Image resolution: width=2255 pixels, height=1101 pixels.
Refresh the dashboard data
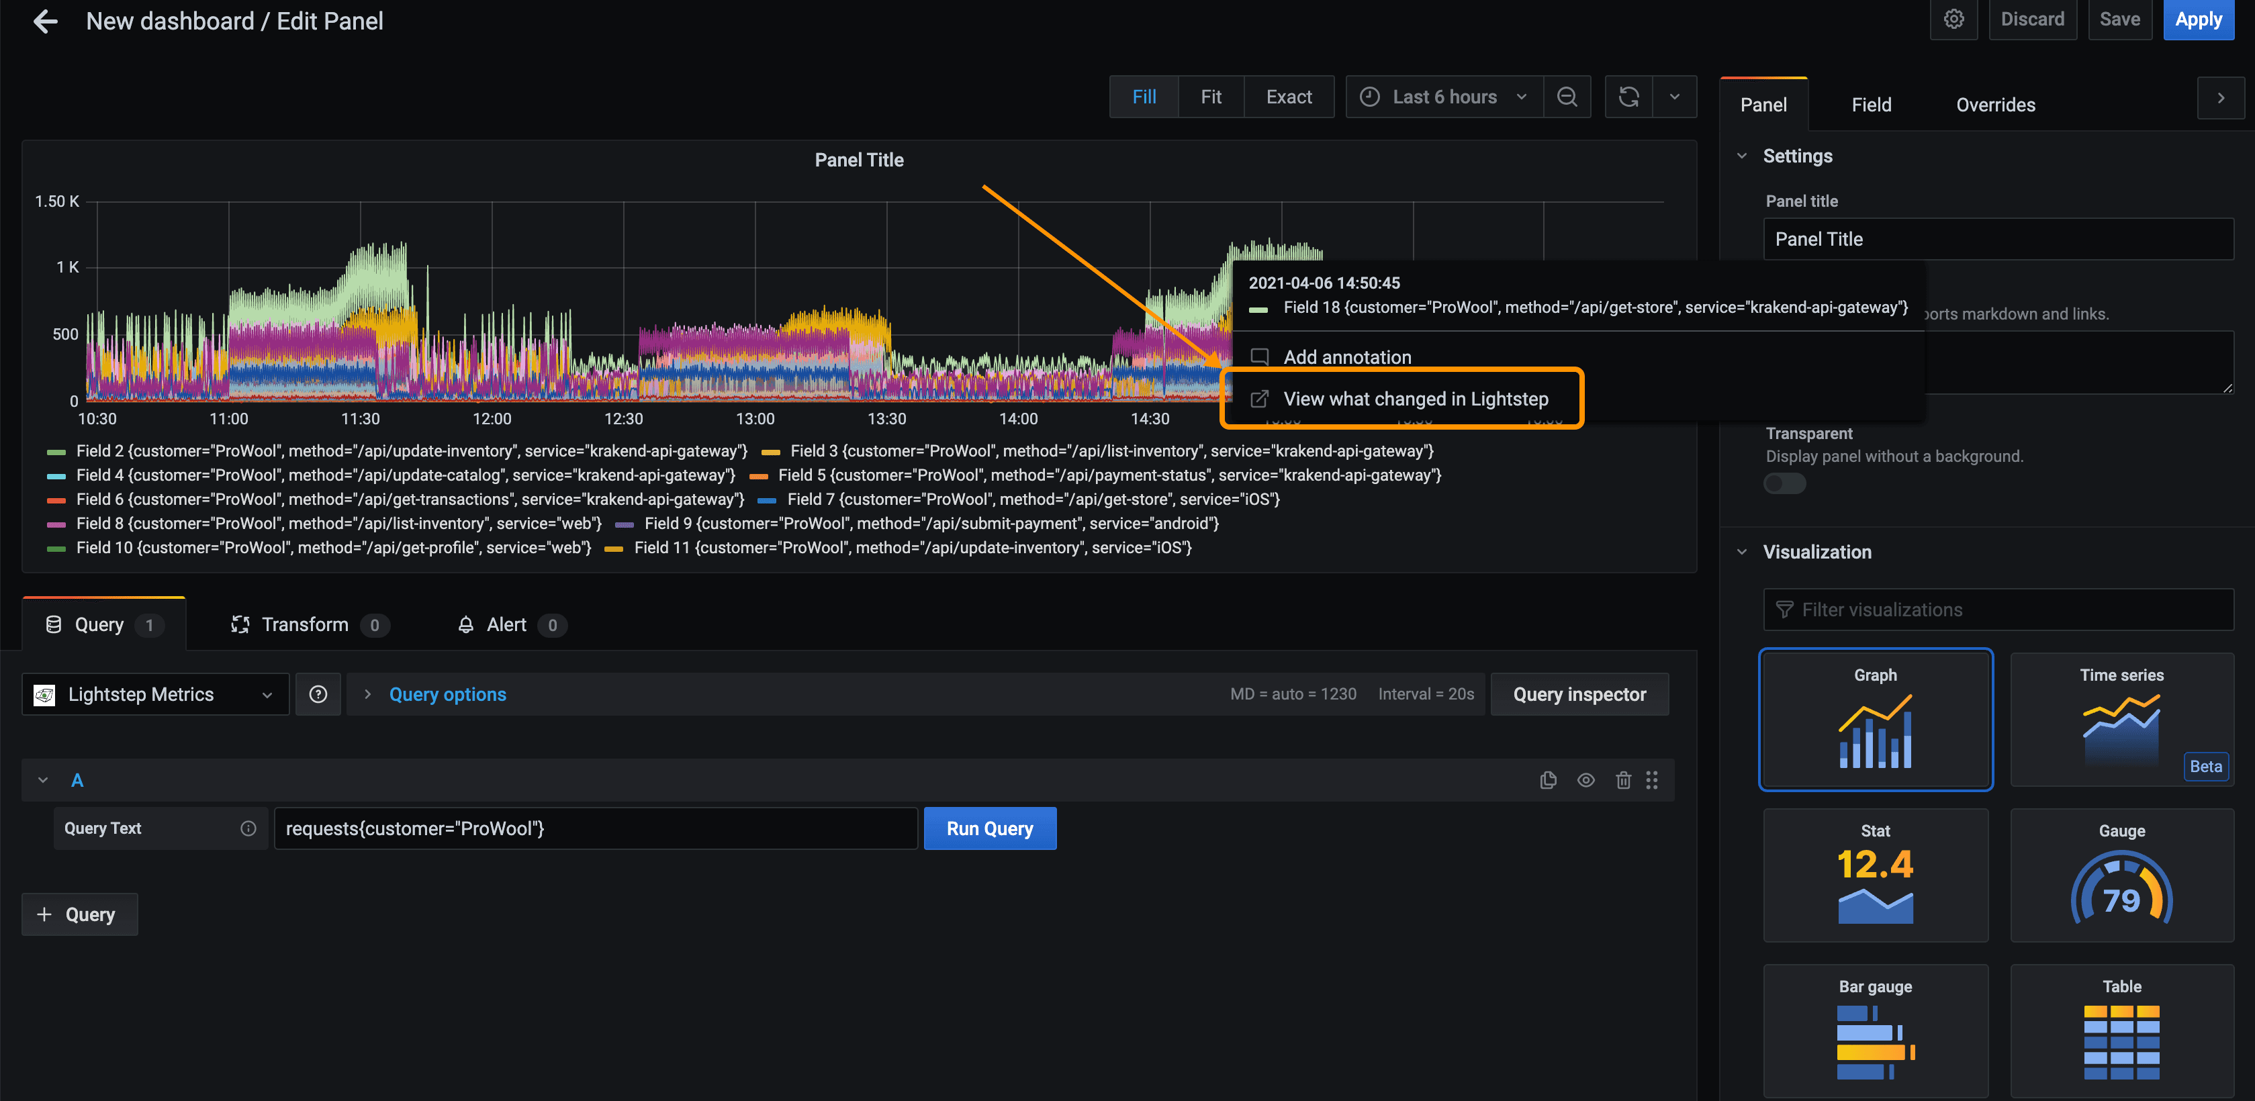1628,96
